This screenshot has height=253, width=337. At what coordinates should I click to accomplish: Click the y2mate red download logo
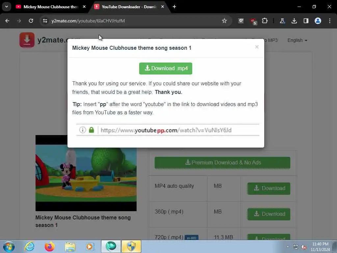[27, 40]
